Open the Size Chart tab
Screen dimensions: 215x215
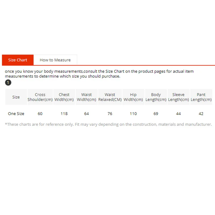tap(18, 60)
